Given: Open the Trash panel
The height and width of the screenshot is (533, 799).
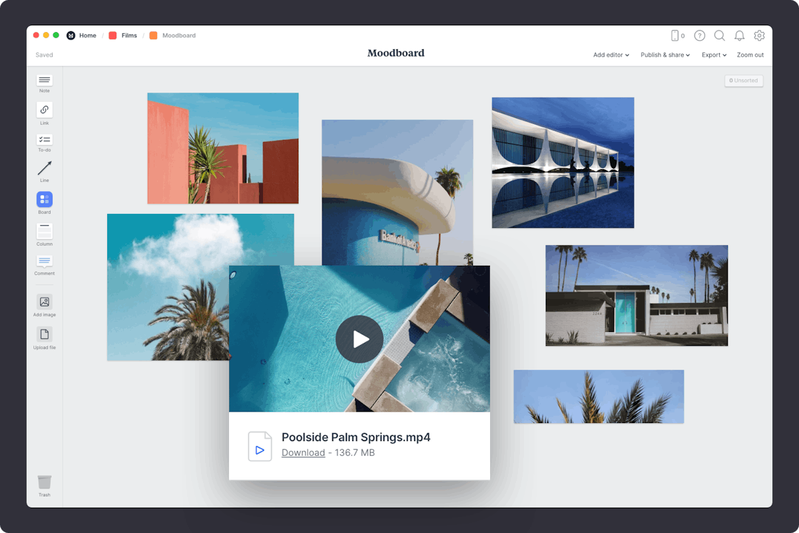Looking at the screenshot, I should click(44, 484).
